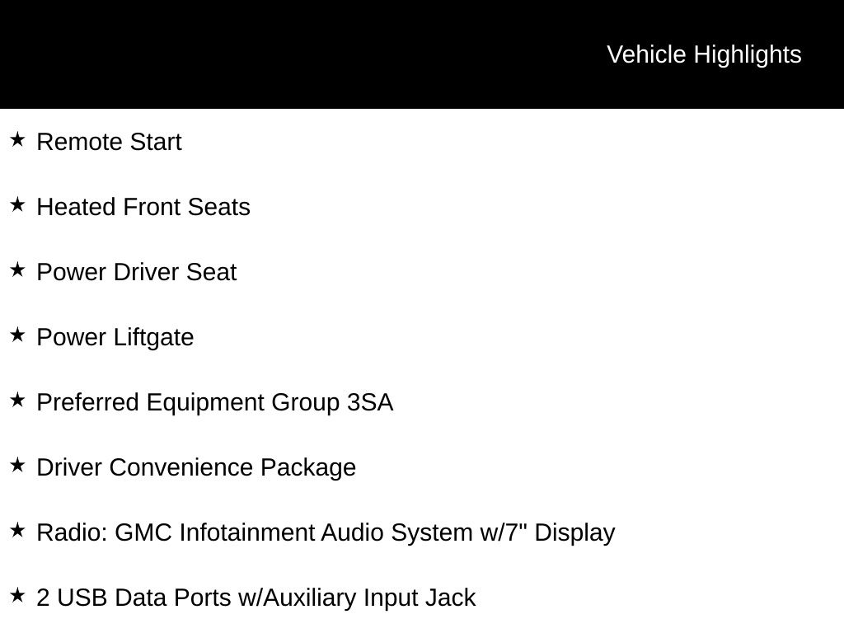Select the Heated Front Seats text
Image resolution: width=844 pixels, height=633 pixels.
pyautogui.click(x=143, y=207)
